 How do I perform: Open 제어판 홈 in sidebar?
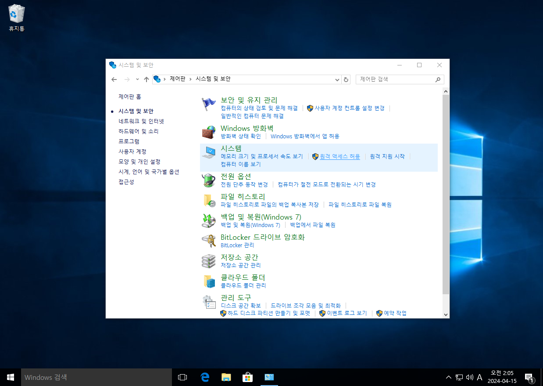[x=130, y=97]
